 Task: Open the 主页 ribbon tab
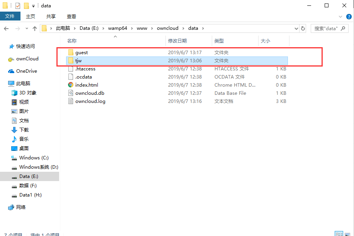point(31,17)
